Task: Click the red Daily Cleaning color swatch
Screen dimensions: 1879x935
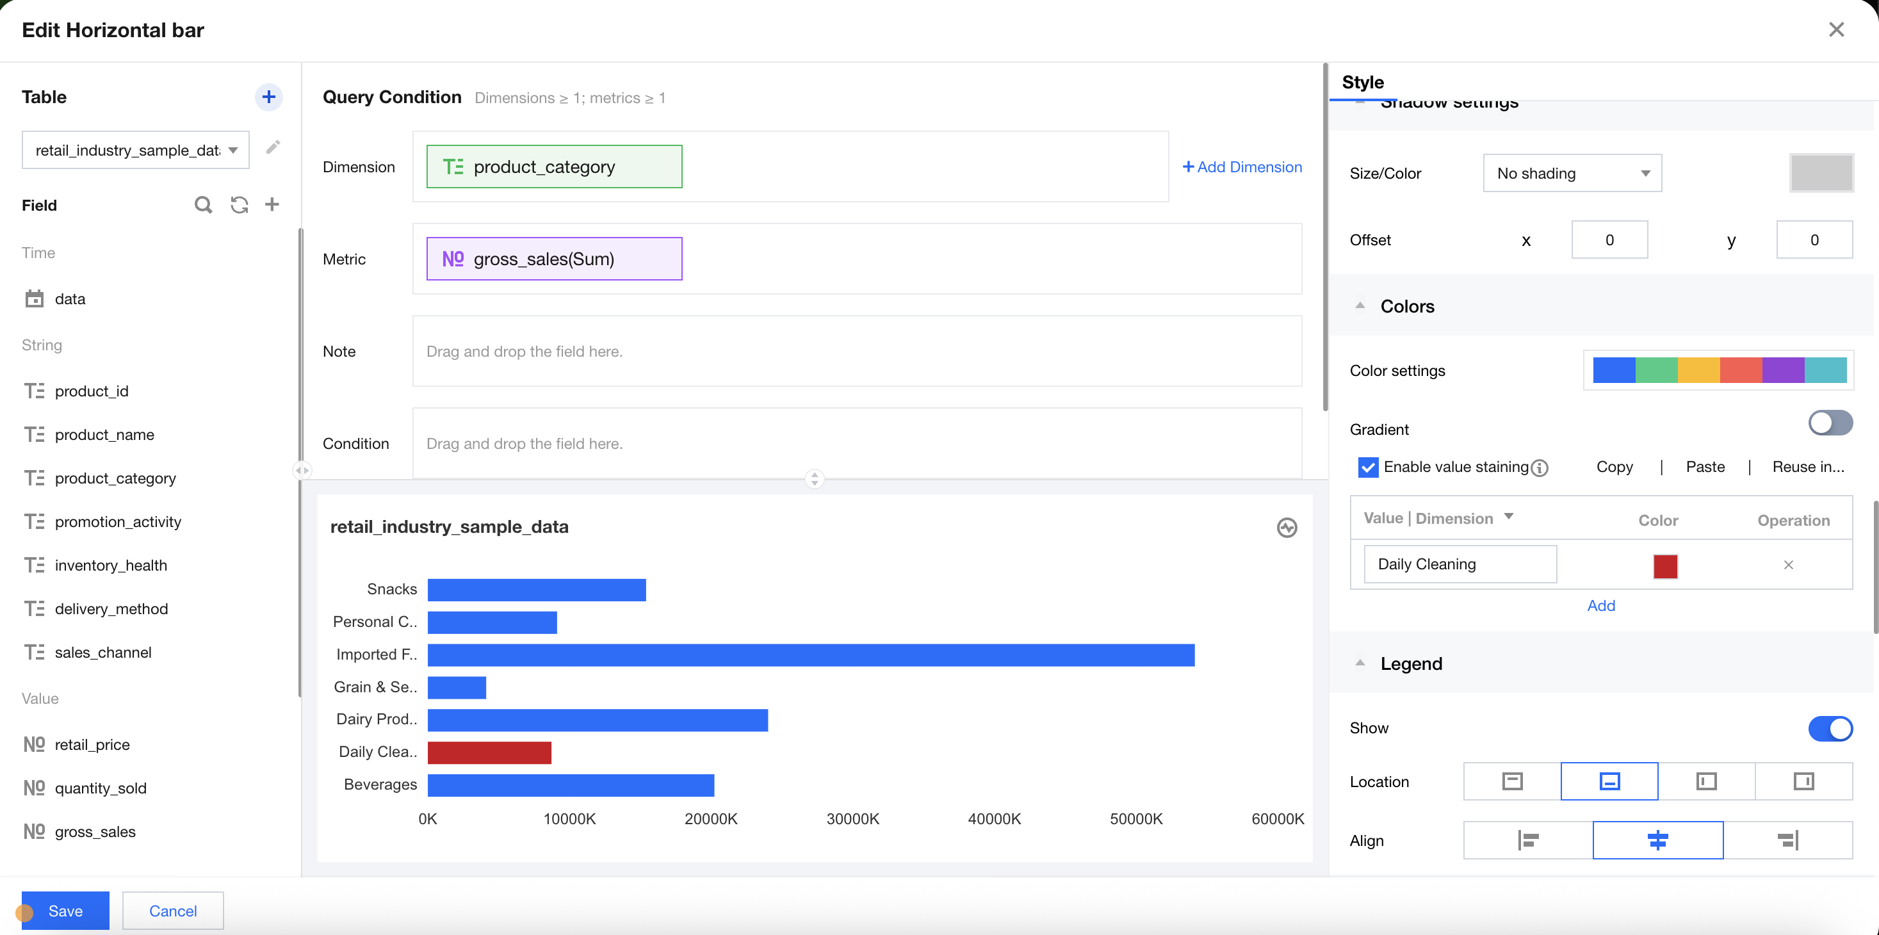Action: pos(1664,565)
